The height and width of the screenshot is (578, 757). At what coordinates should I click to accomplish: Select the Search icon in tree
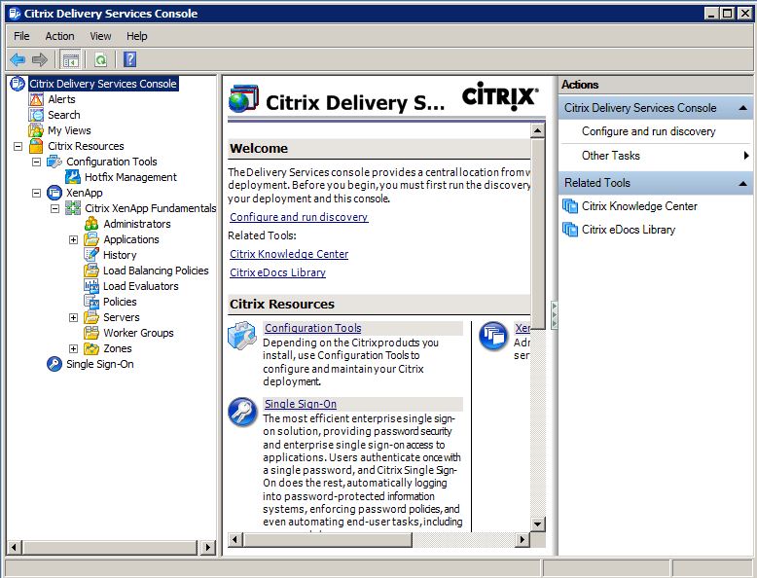point(36,115)
